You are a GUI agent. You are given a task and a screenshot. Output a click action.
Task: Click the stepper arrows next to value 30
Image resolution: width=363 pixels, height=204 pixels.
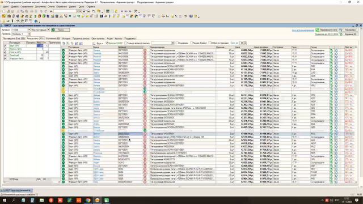[x=245, y=43]
